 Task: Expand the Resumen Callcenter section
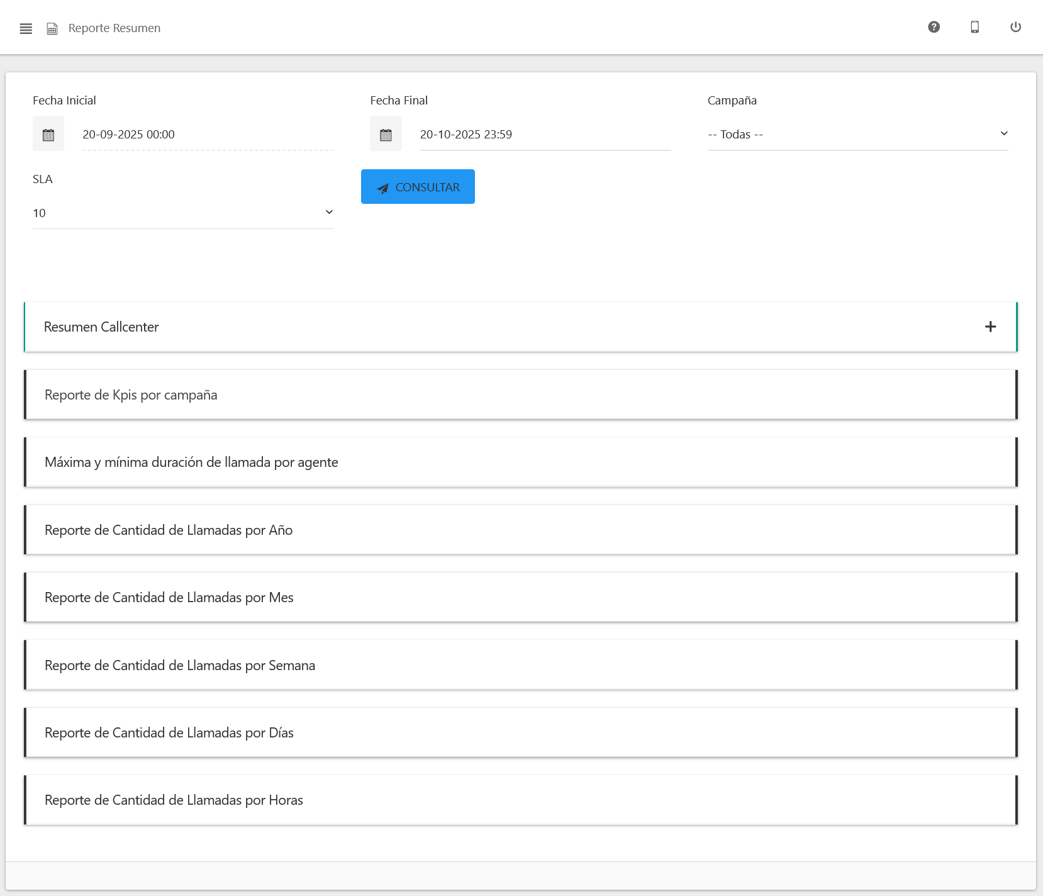pyautogui.click(x=101, y=327)
